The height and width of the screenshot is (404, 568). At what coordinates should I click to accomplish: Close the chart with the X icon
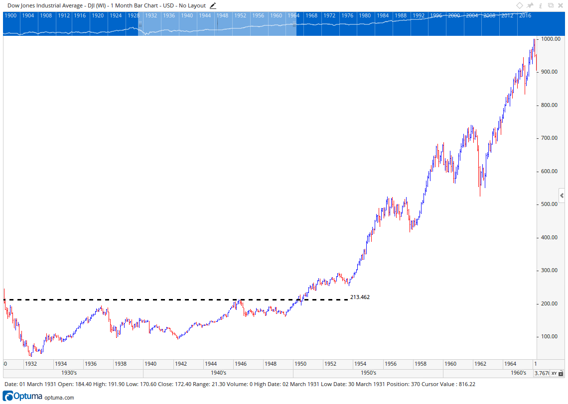point(561,5)
